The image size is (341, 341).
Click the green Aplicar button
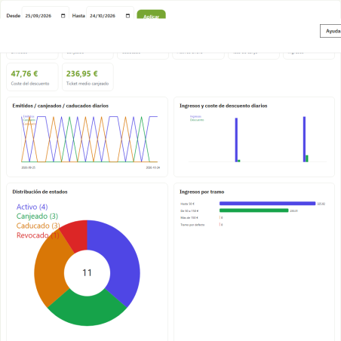click(151, 14)
